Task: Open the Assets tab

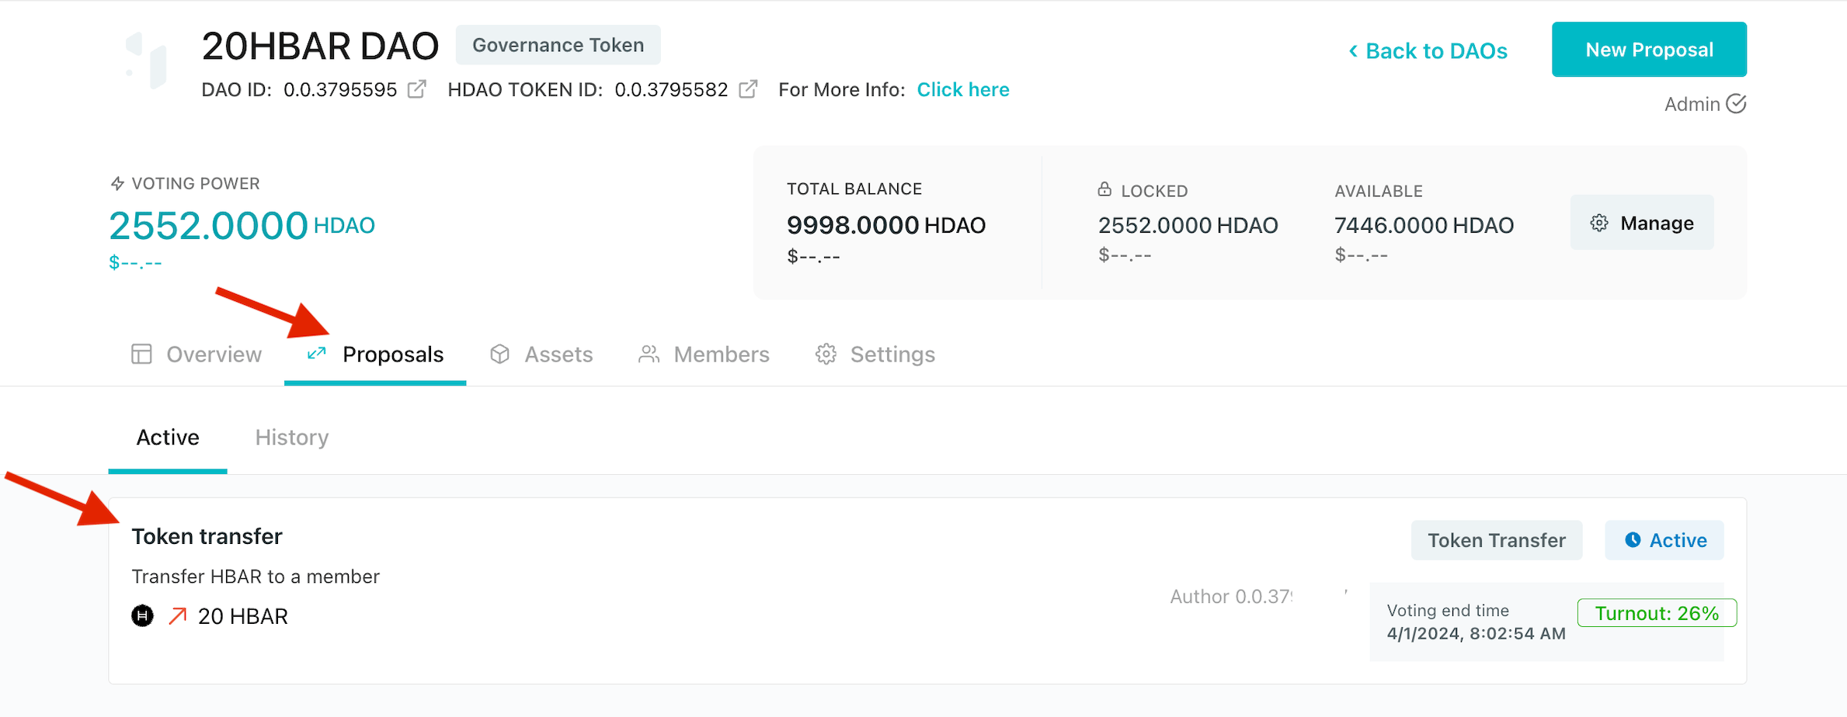Action: click(x=541, y=355)
